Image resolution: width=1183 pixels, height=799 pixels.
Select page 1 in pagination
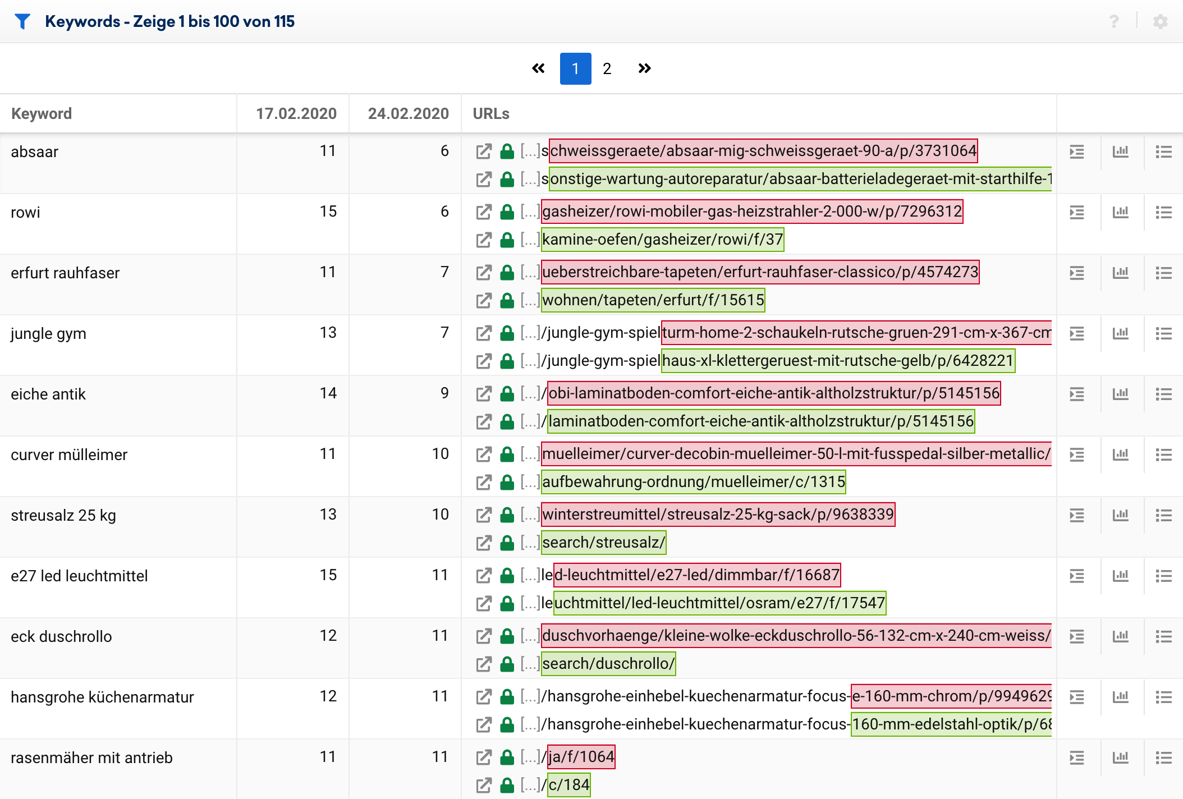(x=575, y=68)
